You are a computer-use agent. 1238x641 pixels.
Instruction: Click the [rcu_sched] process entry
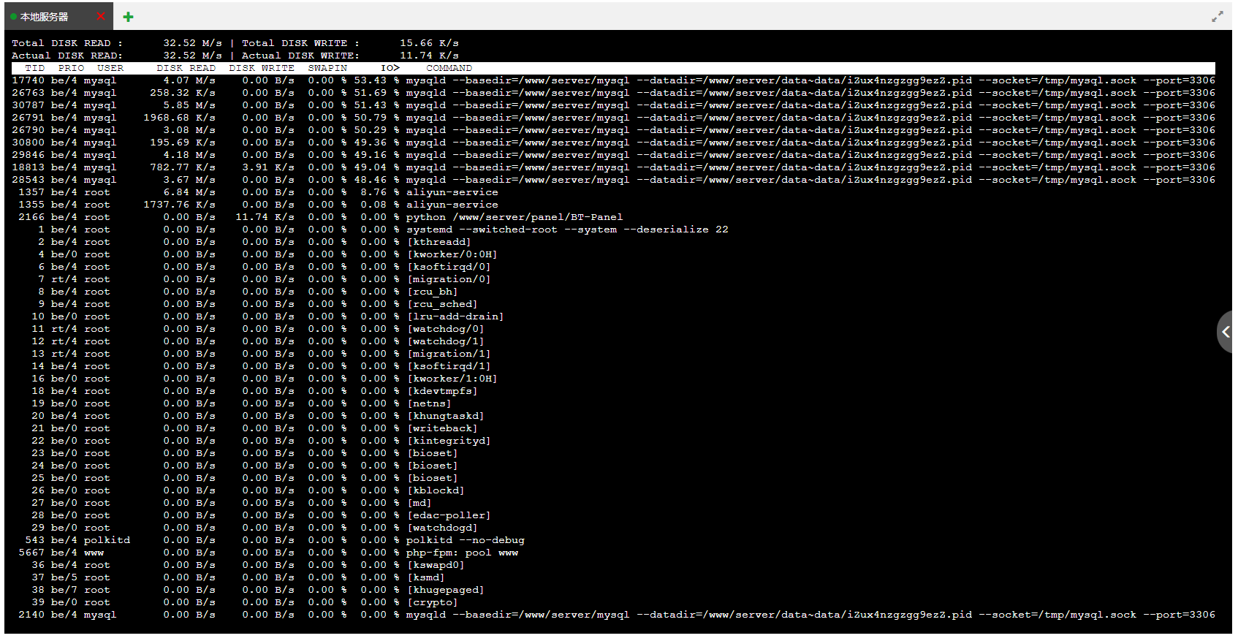click(x=442, y=304)
